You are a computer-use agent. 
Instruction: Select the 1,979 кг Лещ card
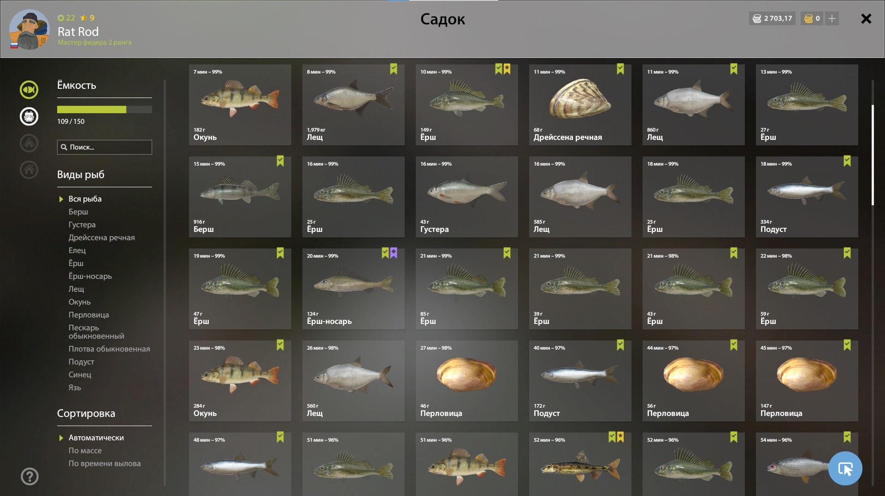[354, 105]
